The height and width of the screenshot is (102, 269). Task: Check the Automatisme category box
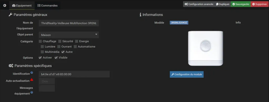[x=75, y=46]
